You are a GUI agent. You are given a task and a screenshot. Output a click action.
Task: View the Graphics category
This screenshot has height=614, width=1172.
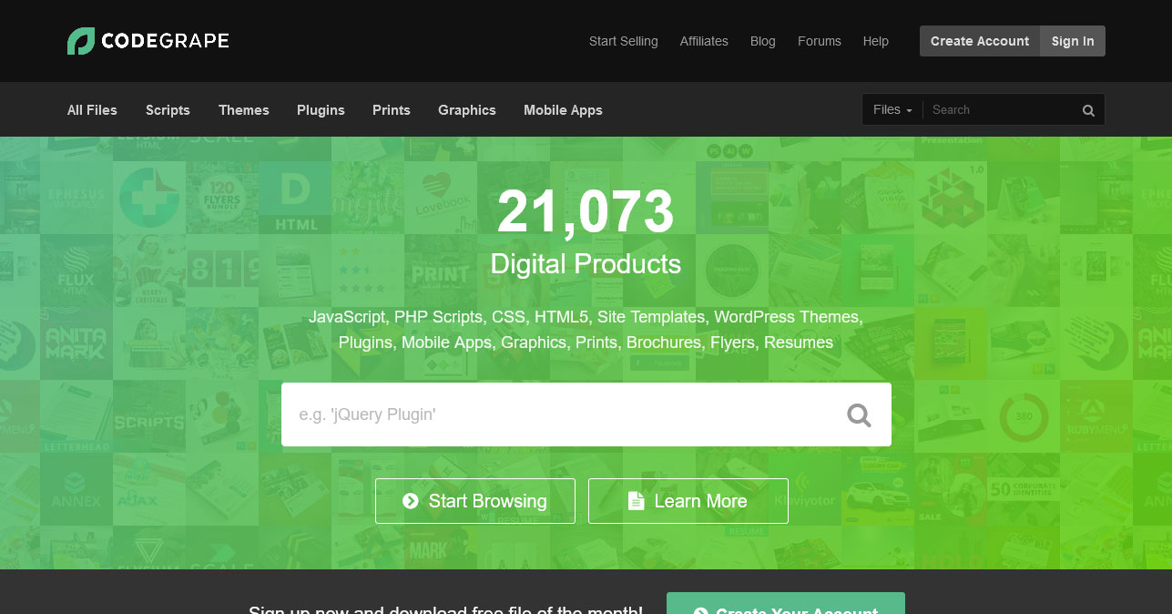point(467,110)
